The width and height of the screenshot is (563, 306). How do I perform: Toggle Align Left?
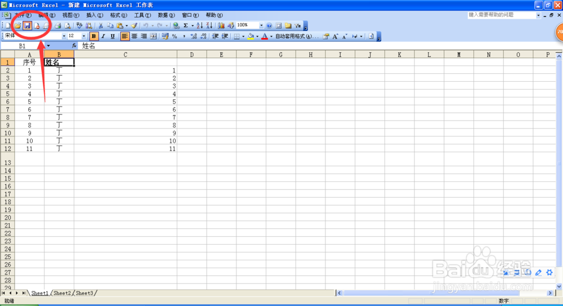click(124, 36)
